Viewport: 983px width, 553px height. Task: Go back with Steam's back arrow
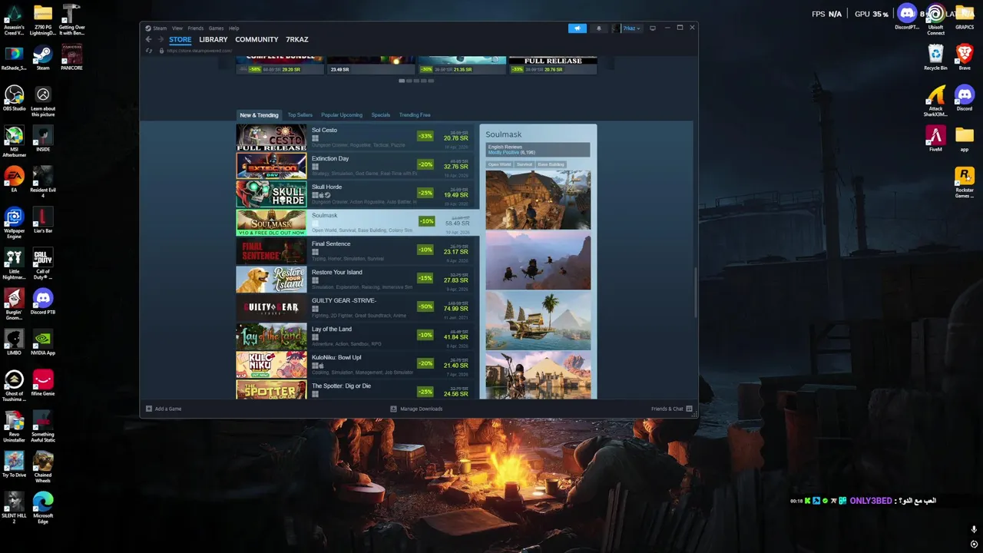[x=149, y=39]
